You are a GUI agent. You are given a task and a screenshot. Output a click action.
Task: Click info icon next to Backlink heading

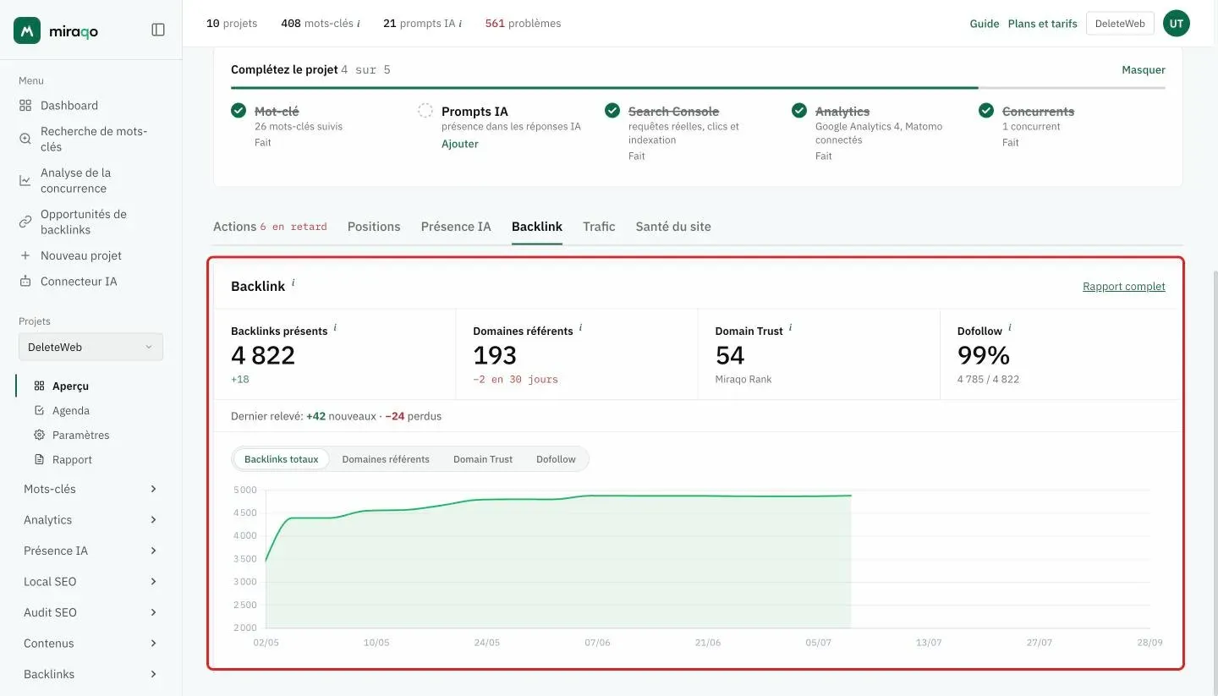click(x=293, y=283)
